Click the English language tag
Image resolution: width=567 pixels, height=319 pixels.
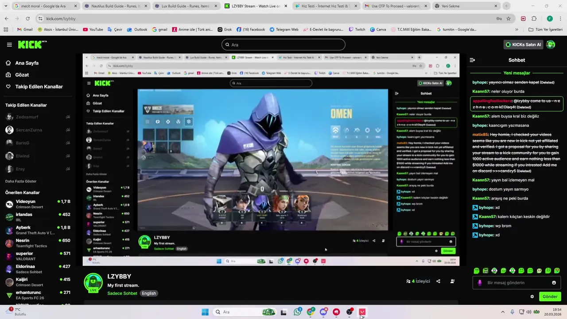(149, 293)
